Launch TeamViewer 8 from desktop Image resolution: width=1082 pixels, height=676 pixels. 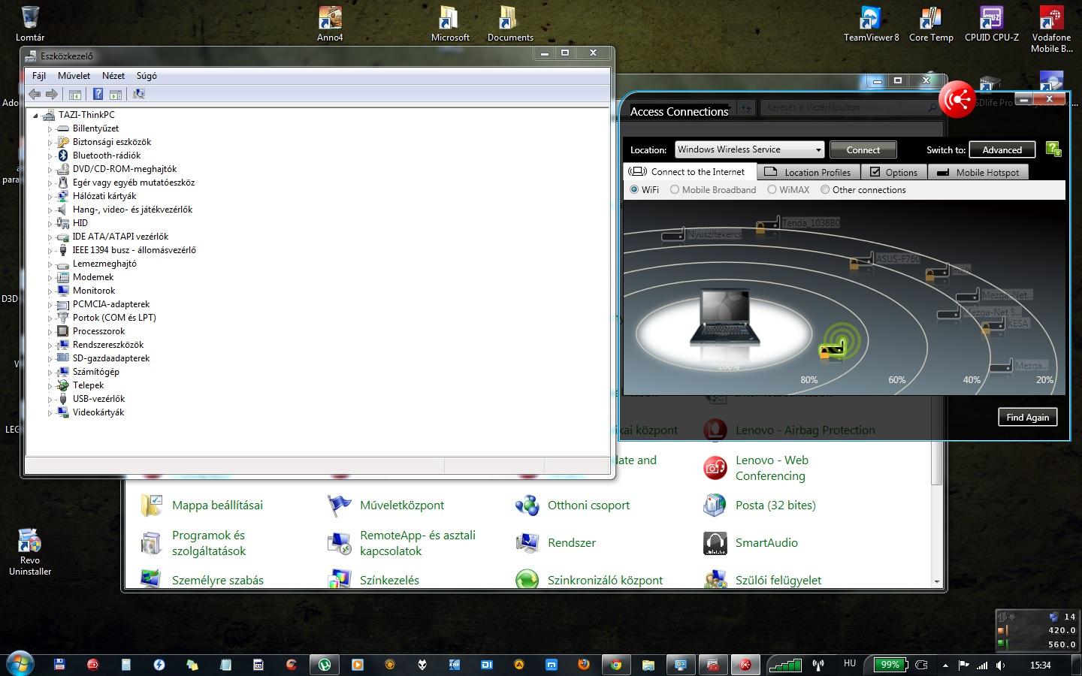(871, 23)
